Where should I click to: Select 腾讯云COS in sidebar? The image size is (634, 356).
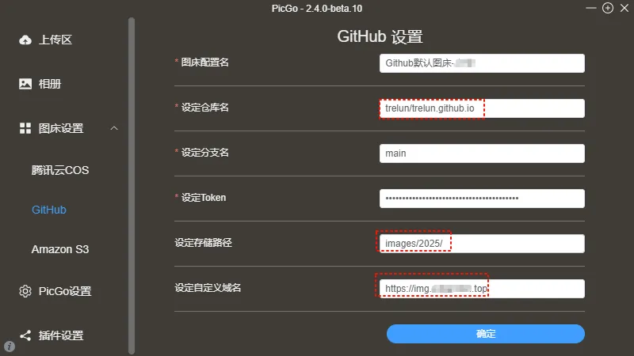tap(60, 170)
